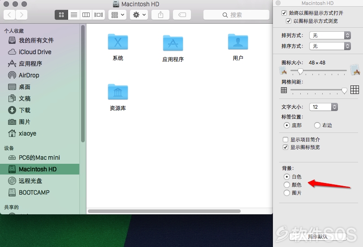Select 白色 background option
363x247 pixels.
pos(287,177)
